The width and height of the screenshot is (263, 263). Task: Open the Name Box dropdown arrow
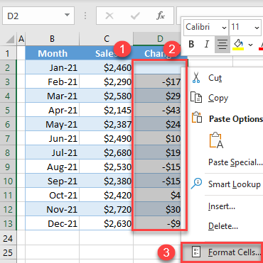[67, 16]
